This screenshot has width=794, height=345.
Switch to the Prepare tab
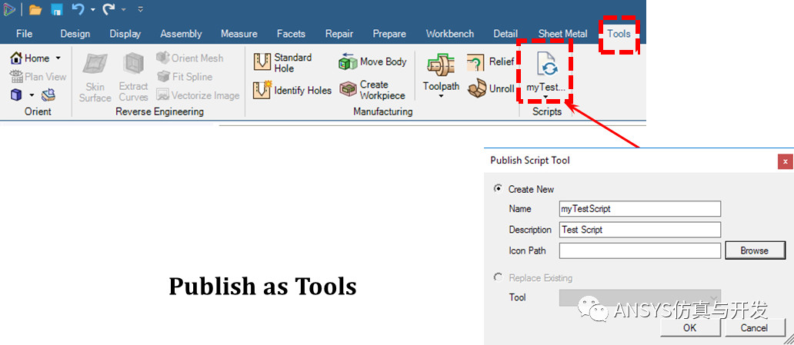389,34
